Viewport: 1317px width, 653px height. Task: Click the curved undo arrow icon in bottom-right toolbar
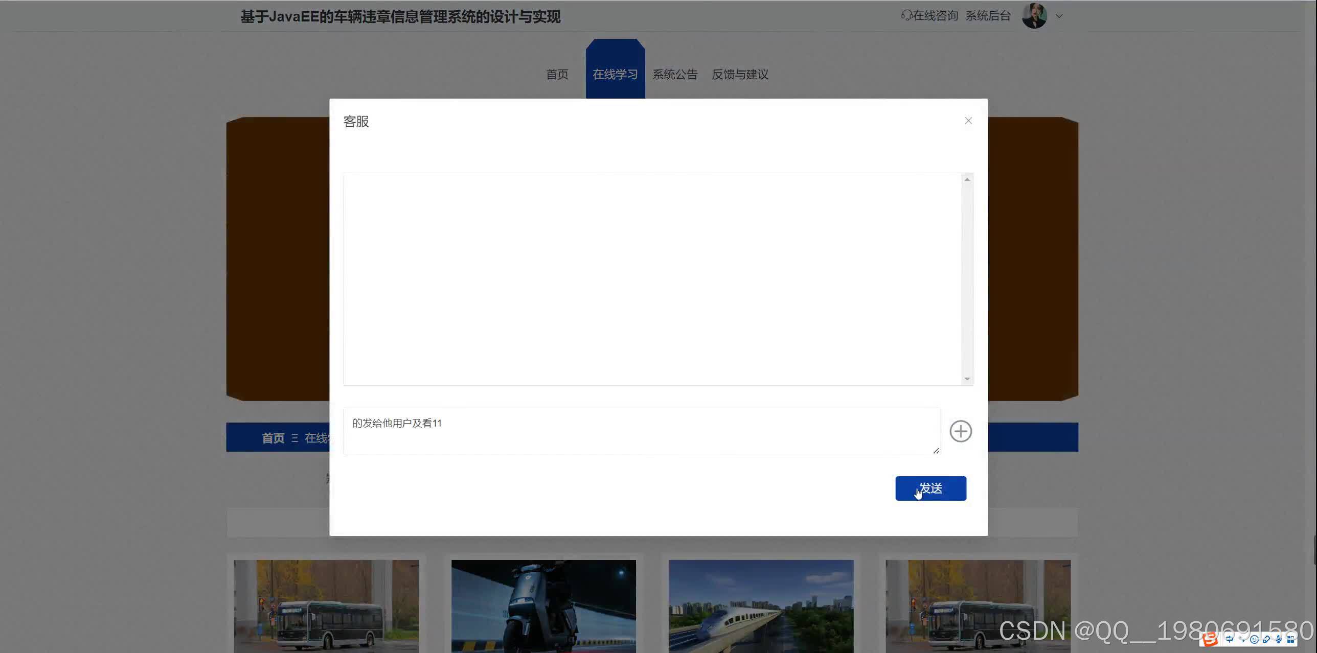[x=1242, y=640]
